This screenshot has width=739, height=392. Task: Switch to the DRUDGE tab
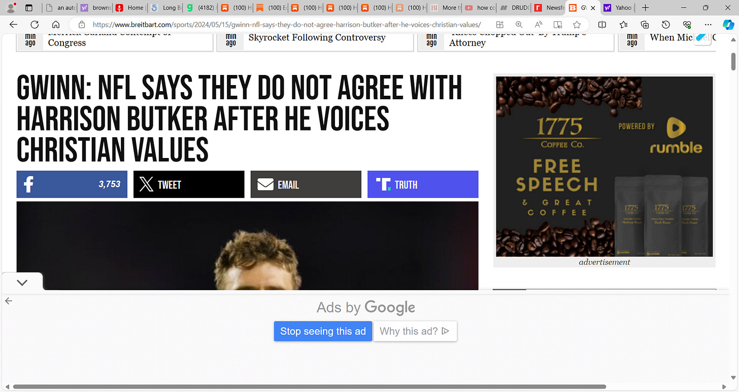pos(514,8)
